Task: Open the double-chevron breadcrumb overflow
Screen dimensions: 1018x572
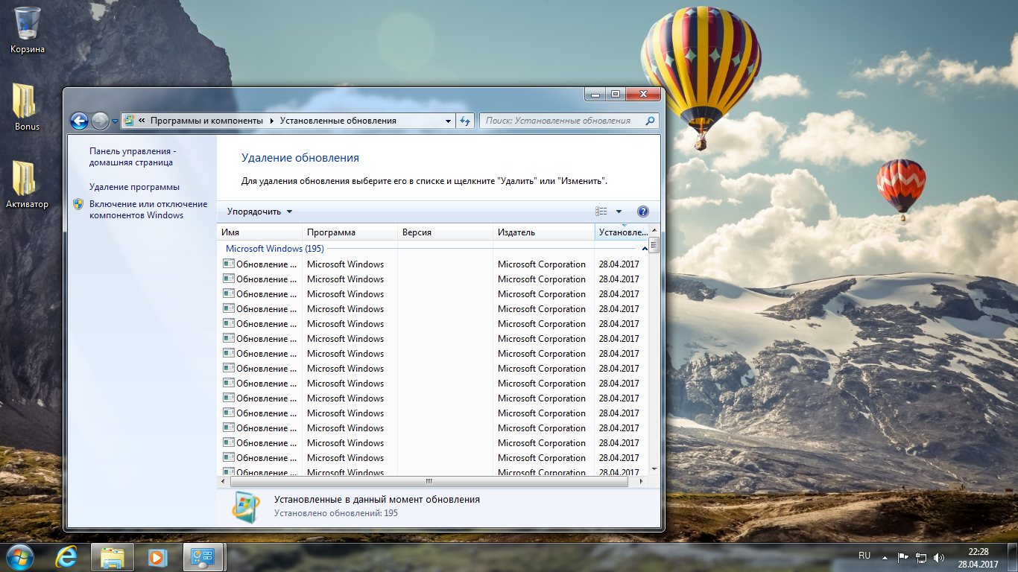Action: [x=142, y=121]
